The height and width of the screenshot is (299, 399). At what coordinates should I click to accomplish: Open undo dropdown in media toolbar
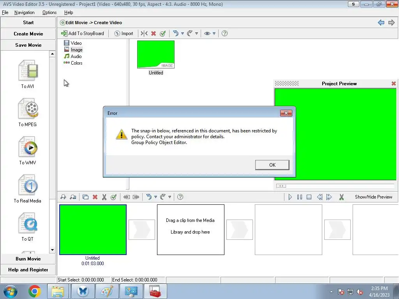(x=182, y=33)
